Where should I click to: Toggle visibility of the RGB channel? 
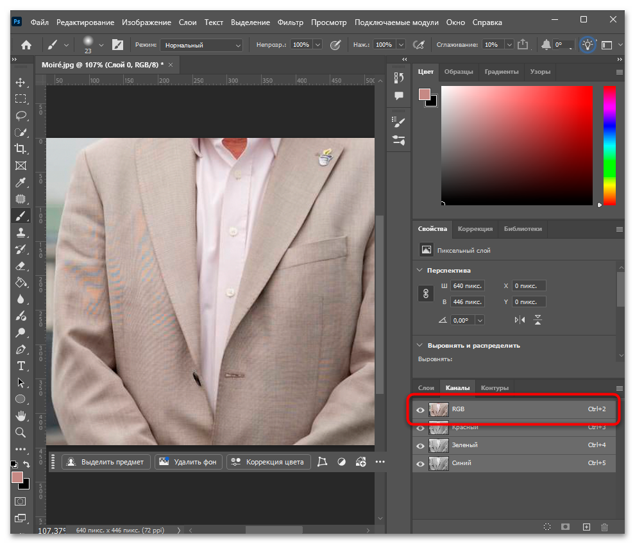tap(420, 410)
